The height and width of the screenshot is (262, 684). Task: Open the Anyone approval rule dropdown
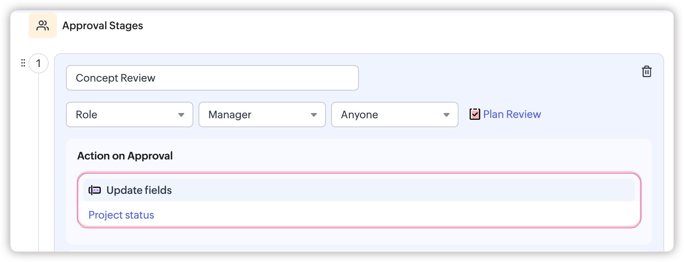[395, 115]
